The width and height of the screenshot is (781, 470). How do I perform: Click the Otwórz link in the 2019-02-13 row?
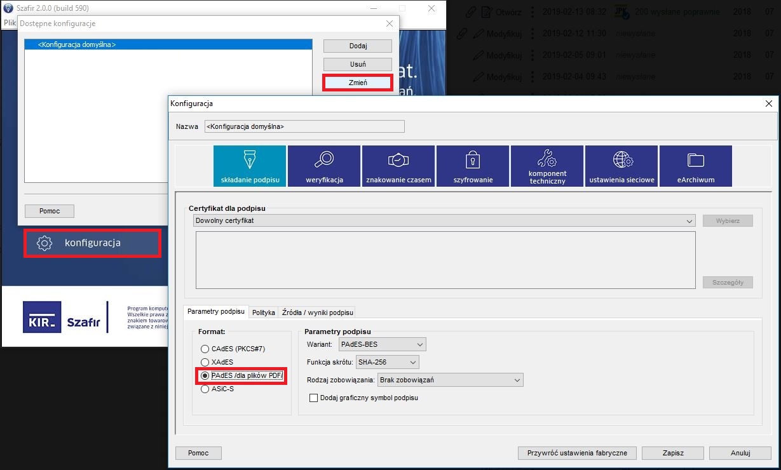(508, 12)
